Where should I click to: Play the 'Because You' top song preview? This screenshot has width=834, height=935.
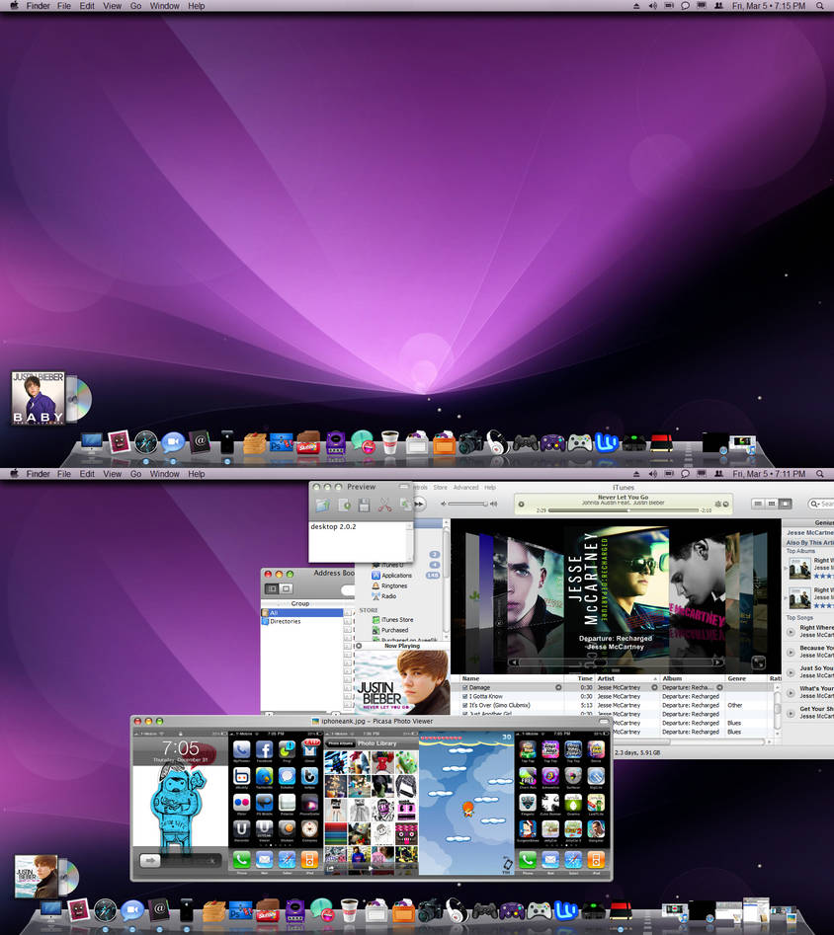792,652
